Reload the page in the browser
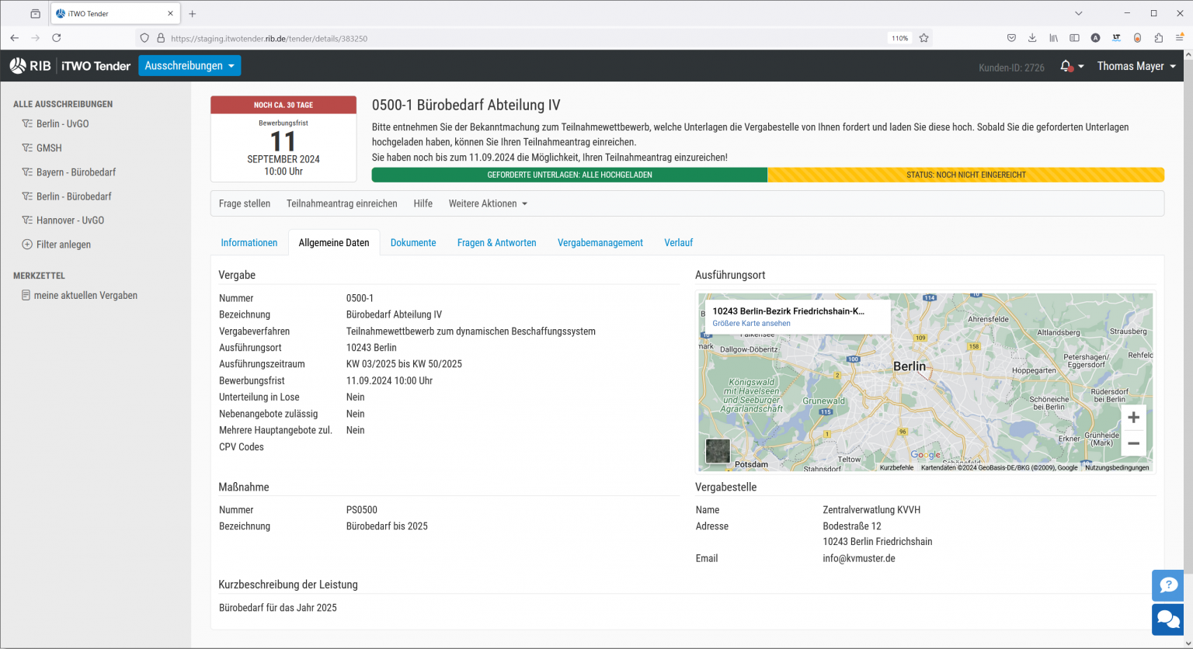1193x649 pixels. click(57, 38)
